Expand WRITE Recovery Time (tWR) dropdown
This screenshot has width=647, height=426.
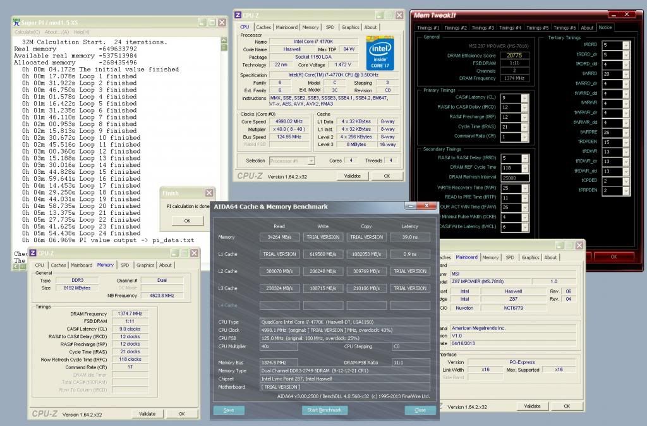click(525, 188)
